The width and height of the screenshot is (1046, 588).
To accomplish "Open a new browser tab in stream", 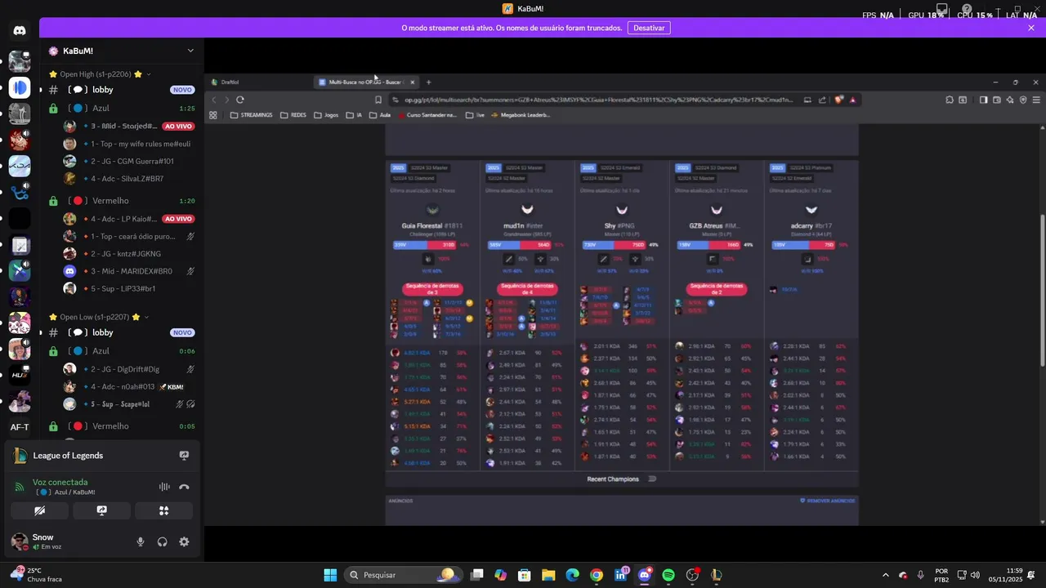I will click(428, 82).
